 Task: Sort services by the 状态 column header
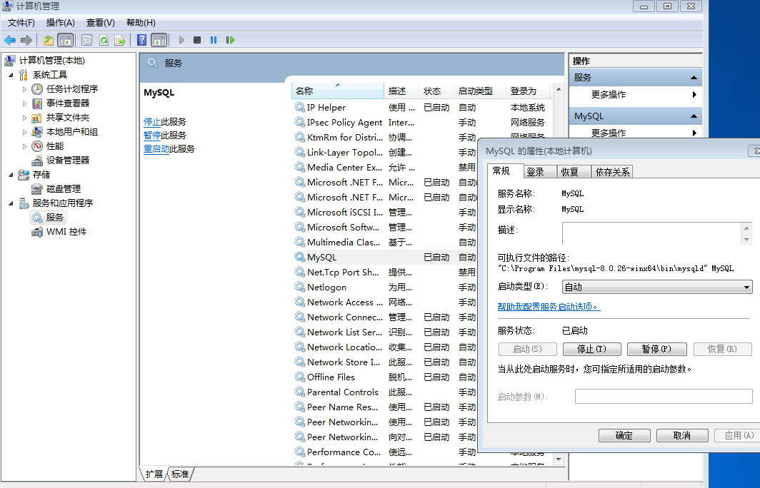436,91
